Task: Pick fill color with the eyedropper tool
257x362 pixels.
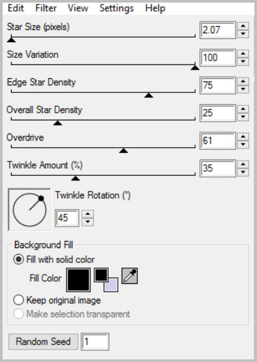Action: pos(129,275)
